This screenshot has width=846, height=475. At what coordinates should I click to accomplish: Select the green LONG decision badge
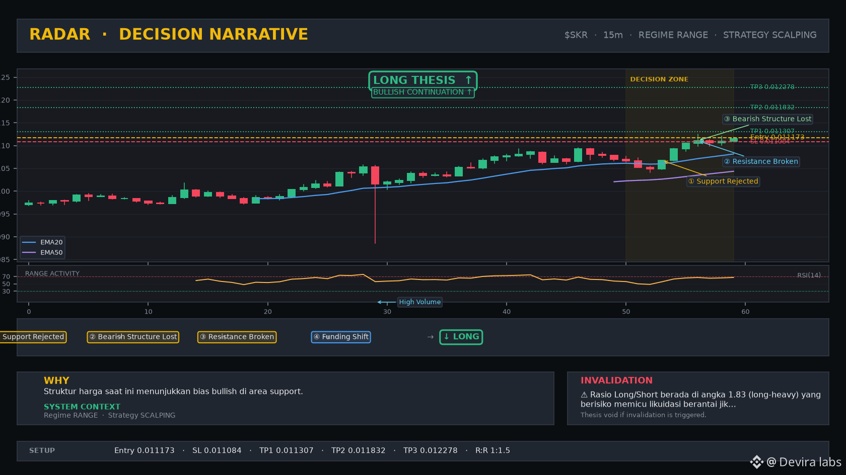(x=461, y=337)
